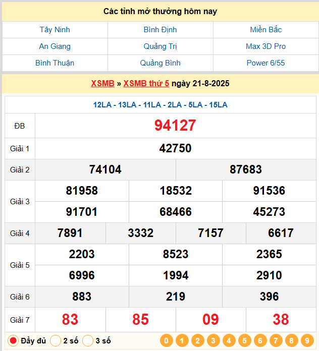Select the 2 số radio option

(56, 341)
